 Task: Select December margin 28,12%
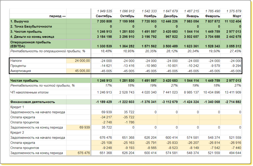coord(172,51)
